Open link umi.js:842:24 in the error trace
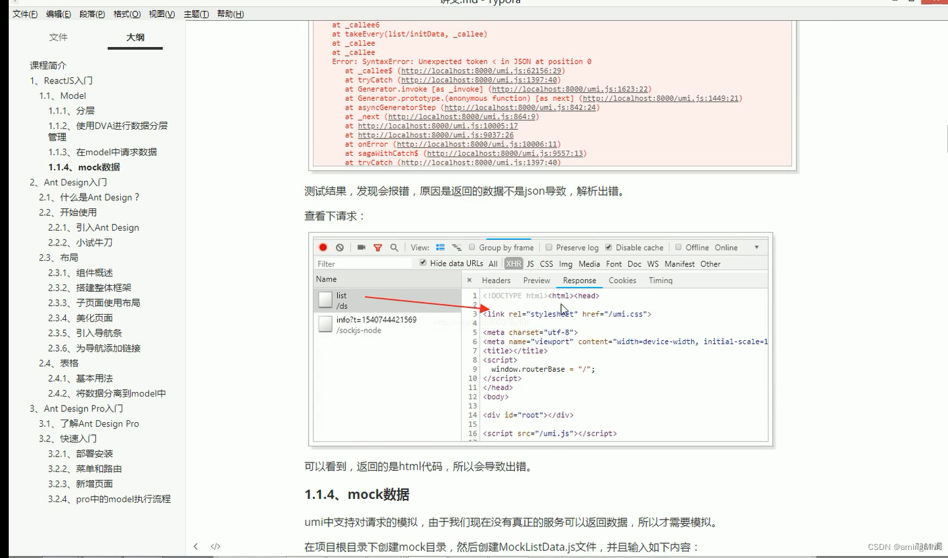948x558 pixels. click(519, 108)
